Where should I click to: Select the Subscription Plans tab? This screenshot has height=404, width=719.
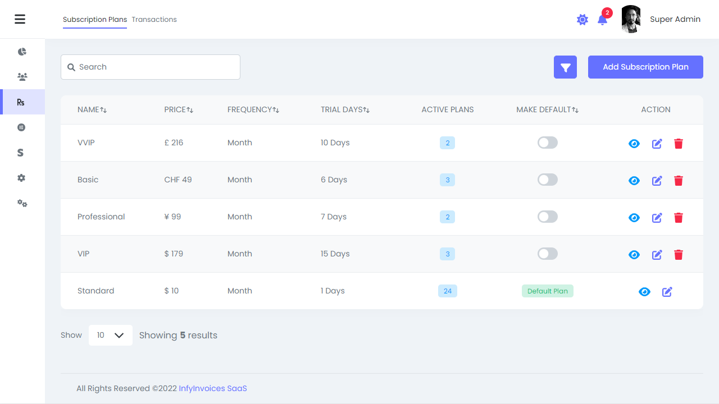[x=94, y=20]
